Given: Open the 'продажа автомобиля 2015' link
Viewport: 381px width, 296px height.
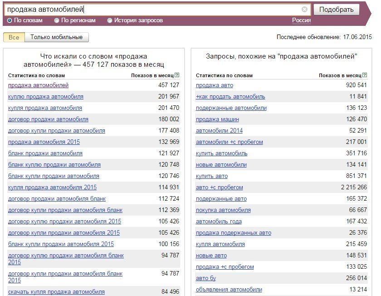Looking at the screenshot, I should (x=44, y=142).
